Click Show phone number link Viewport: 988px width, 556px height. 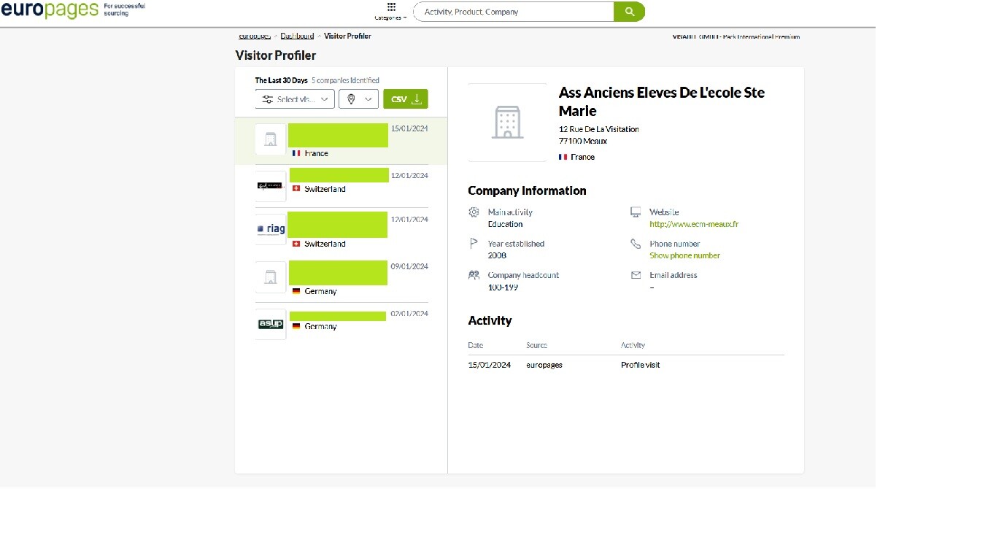684,255
